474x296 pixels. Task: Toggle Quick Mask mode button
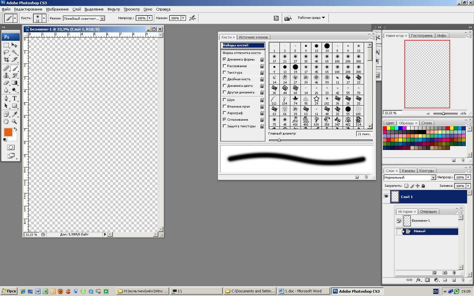pyautogui.click(x=11, y=147)
